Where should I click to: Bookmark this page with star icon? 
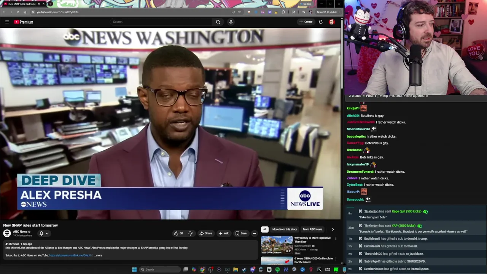click(239, 12)
